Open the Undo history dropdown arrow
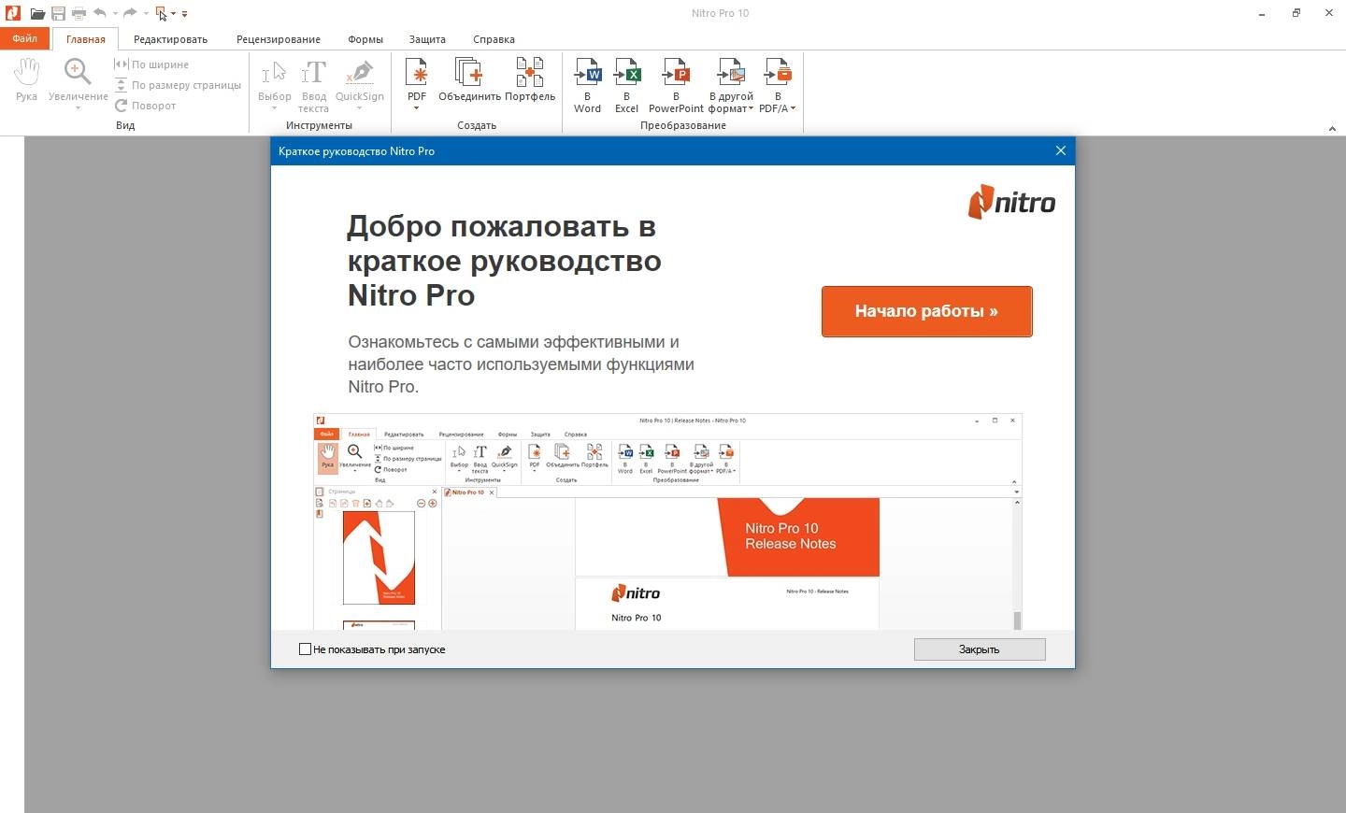This screenshot has width=1346, height=813. [115, 14]
